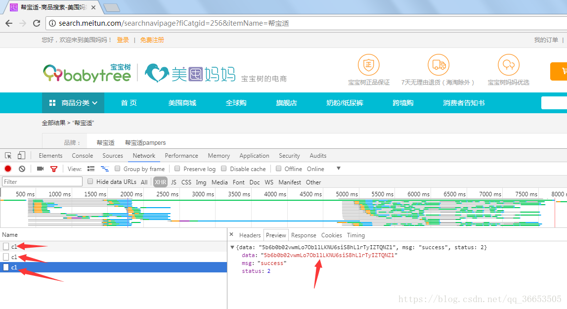Image resolution: width=567 pixels, height=309 pixels.
Task: Open 全球购 navigation item
Action: click(x=236, y=103)
